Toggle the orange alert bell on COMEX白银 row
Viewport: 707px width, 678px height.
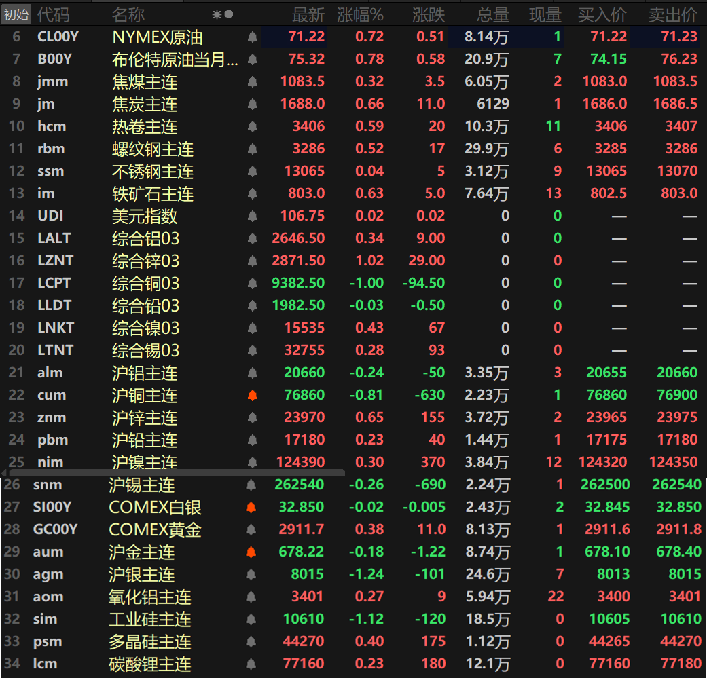[x=252, y=507]
